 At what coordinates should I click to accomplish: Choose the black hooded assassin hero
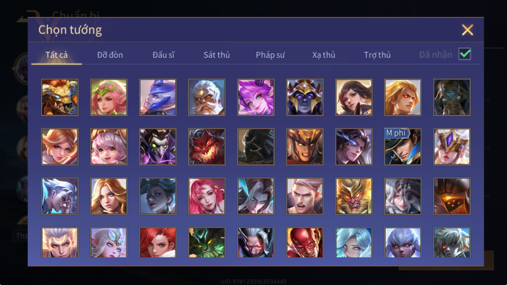click(256, 147)
